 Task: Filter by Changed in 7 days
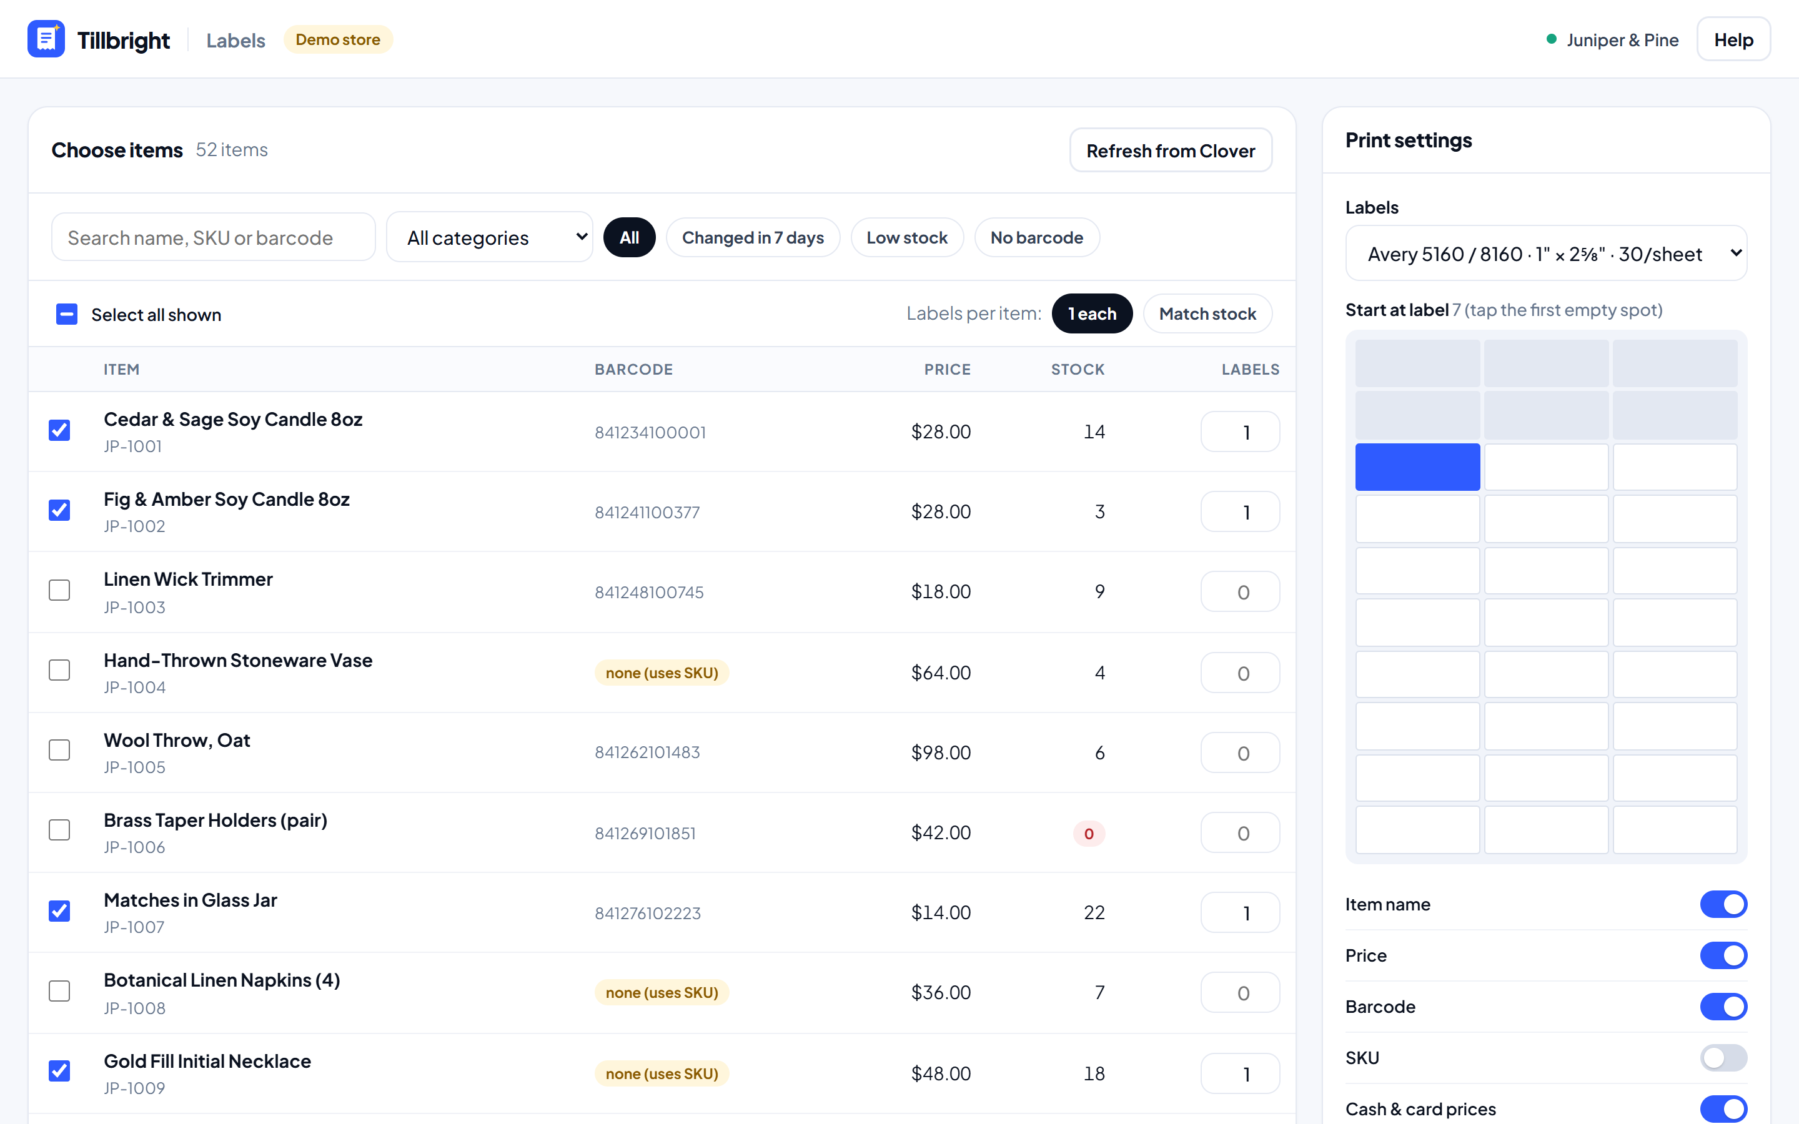coord(753,238)
